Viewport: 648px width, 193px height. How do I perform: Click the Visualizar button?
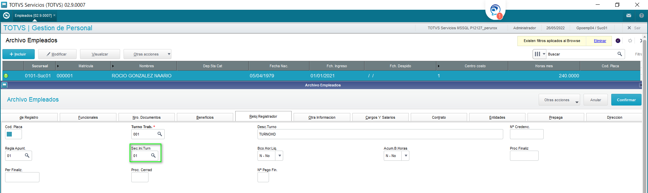tap(100, 54)
